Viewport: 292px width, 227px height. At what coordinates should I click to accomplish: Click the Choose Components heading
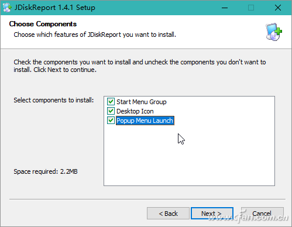(43, 24)
